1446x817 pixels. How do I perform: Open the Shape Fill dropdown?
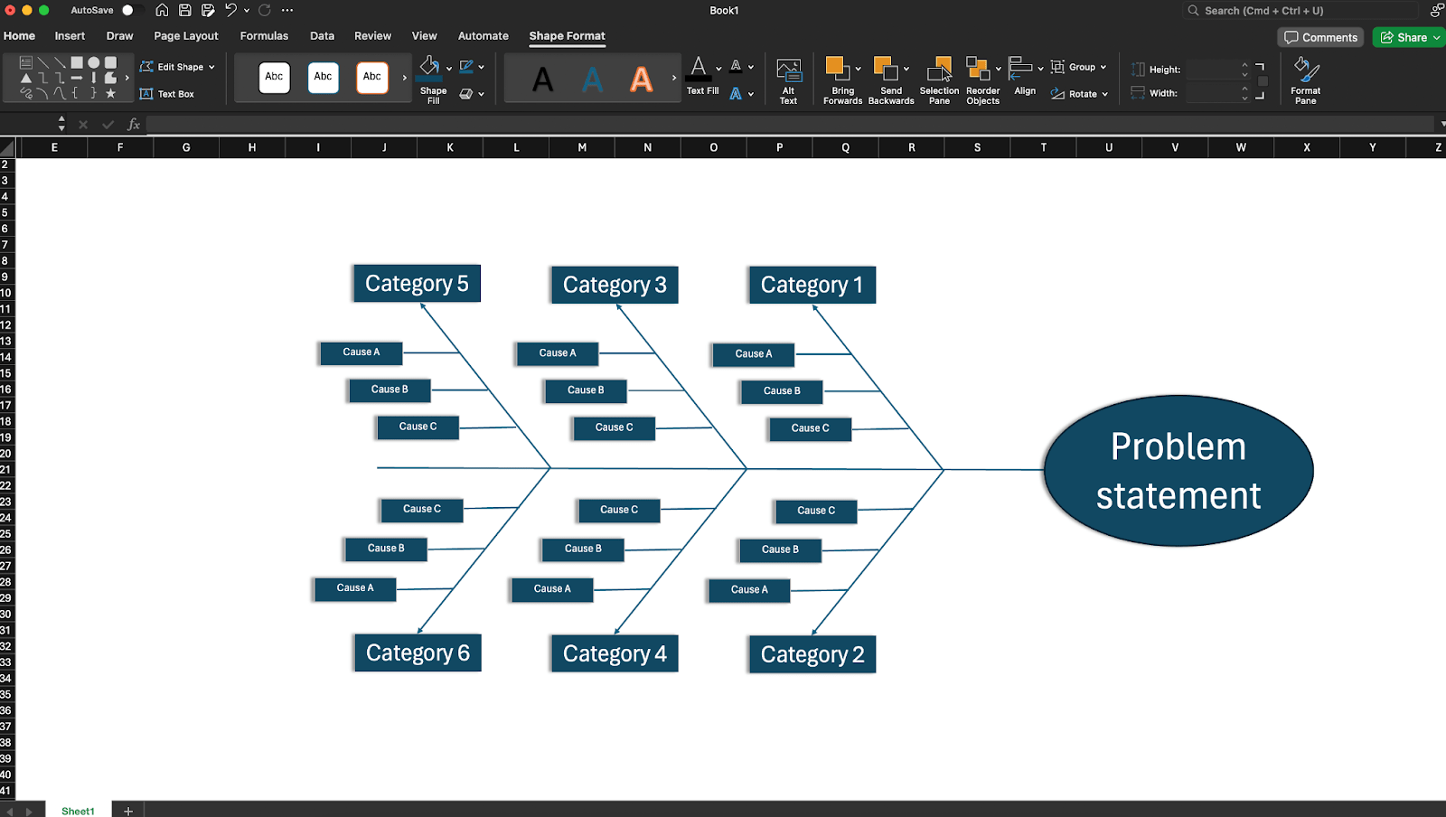click(447, 66)
